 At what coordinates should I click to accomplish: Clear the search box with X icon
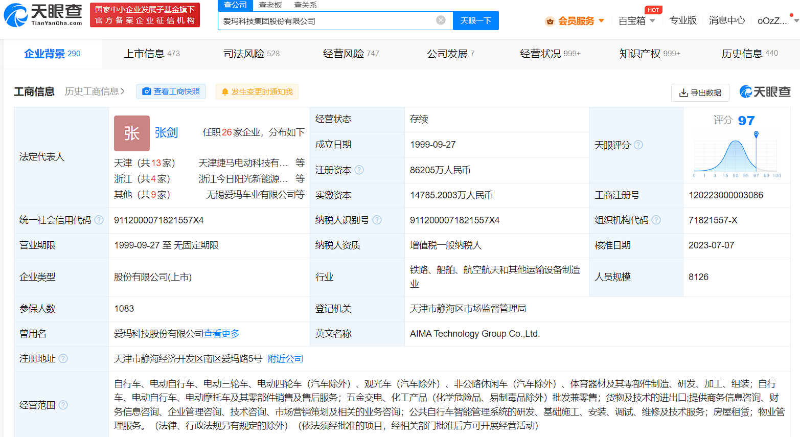click(441, 20)
